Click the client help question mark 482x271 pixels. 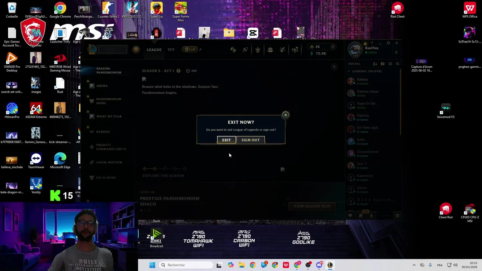(x=372, y=43)
